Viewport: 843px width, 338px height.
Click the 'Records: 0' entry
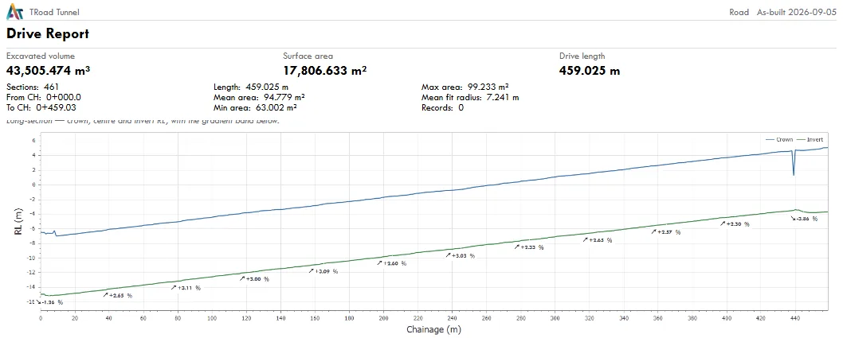tap(442, 107)
